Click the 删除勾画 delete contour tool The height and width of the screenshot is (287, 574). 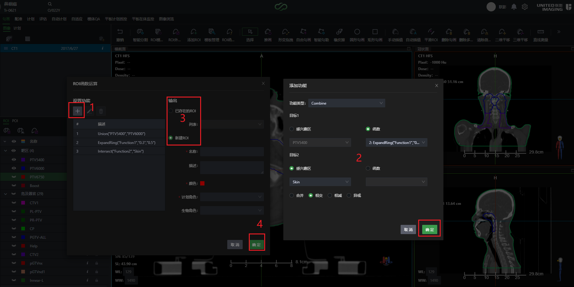click(x=449, y=35)
